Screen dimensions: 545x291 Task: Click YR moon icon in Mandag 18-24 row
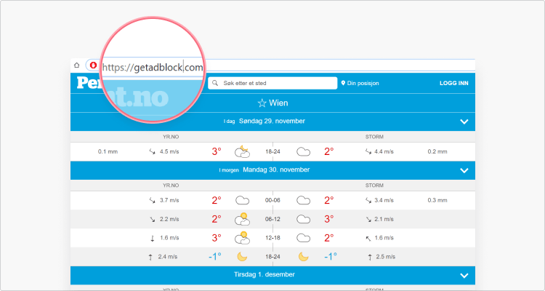pos(242,257)
